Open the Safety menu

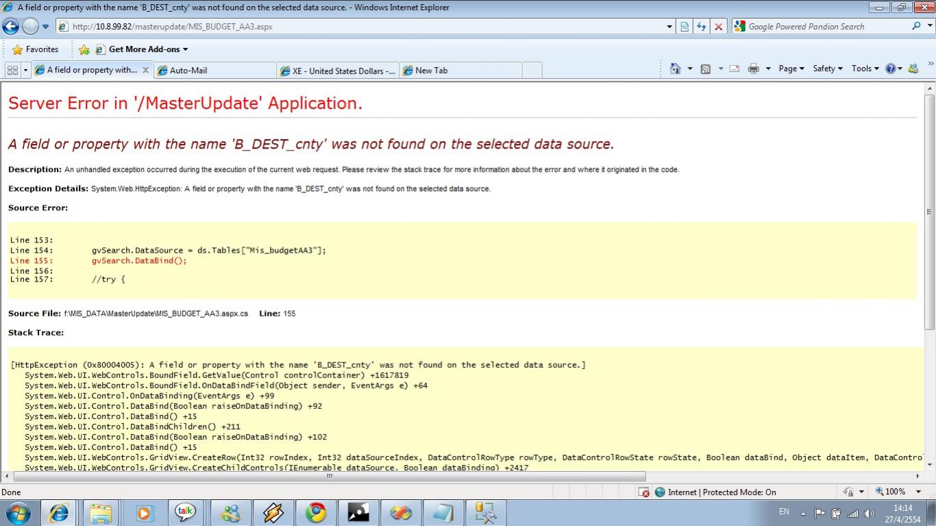[828, 68]
